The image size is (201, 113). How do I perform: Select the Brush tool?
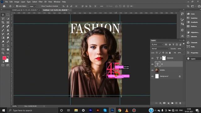[x=3, y=30]
